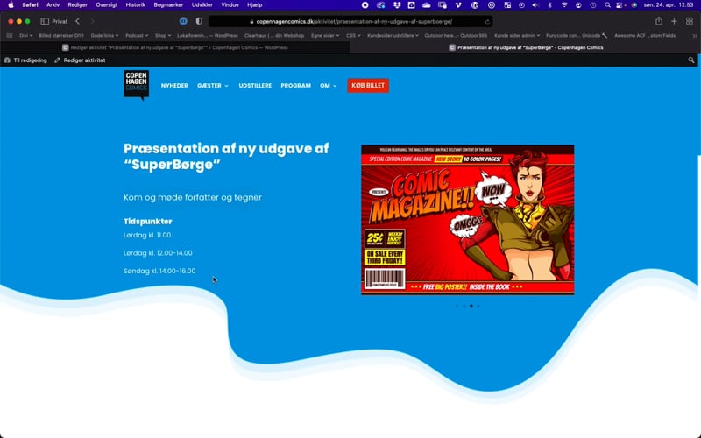Expand the Divi bookmarks folder
Screen dimensions: 701x438
click(26, 35)
